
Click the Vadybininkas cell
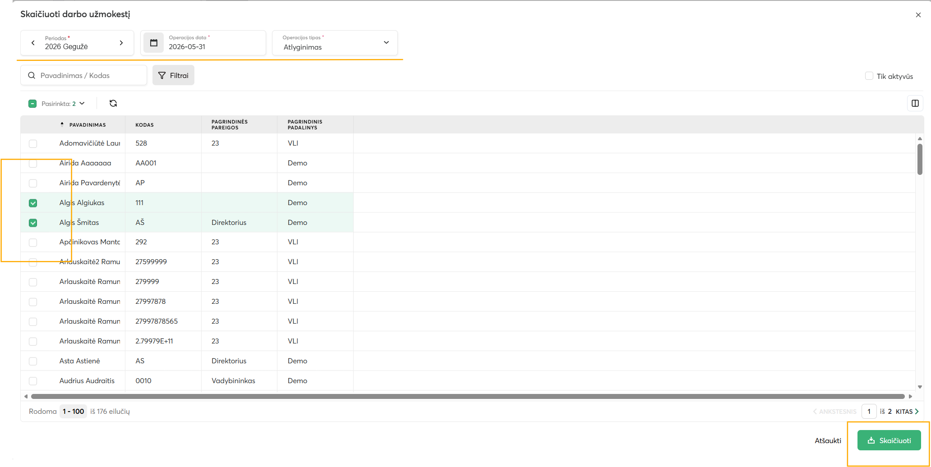[x=233, y=381]
